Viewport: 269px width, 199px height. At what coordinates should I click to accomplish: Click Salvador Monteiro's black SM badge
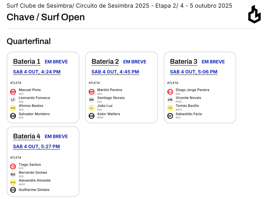[13, 116]
